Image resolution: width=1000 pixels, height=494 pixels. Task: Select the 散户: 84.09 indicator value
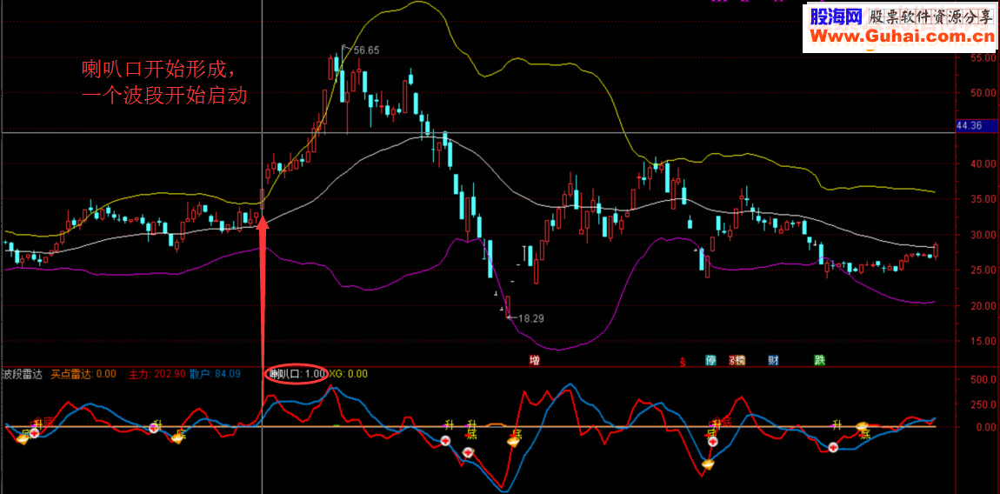215,375
